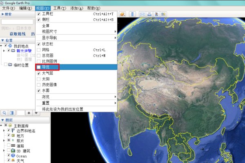245x163 pixels.
Task: Click the view in Google Maps icon
Action: tap(163, 14)
